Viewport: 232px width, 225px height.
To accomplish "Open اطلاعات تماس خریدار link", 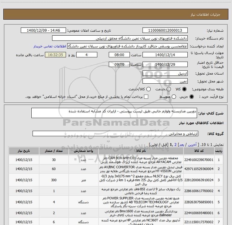I will tap(50, 46).
